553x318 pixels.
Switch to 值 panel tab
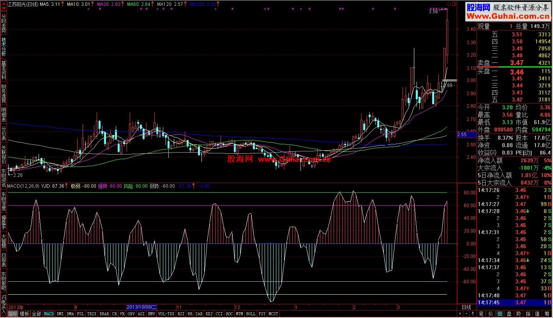pos(537,314)
